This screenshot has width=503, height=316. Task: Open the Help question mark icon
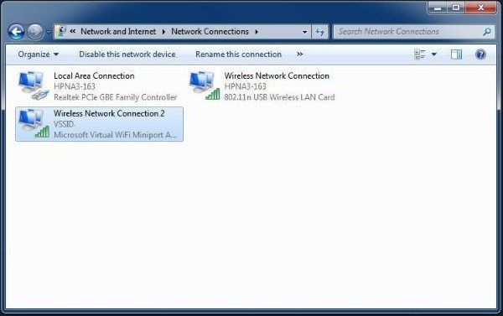tap(480, 54)
